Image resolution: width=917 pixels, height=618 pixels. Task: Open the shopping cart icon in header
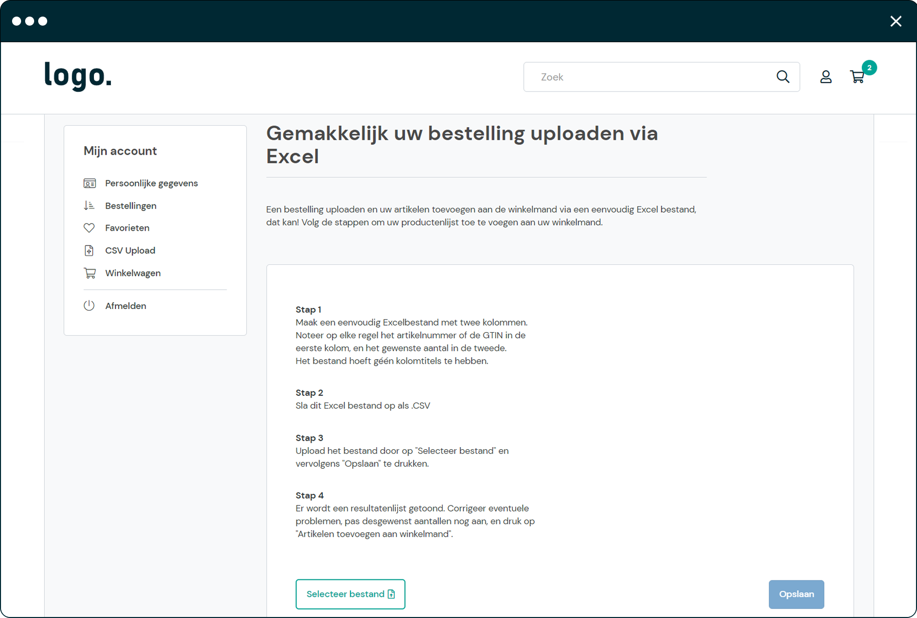coord(857,77)
